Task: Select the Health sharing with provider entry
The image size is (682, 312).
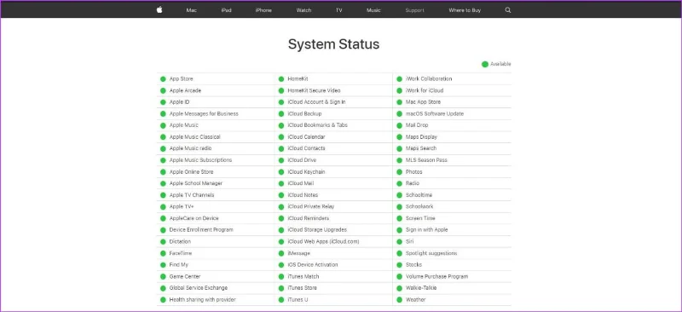Action: coord(203,300)
